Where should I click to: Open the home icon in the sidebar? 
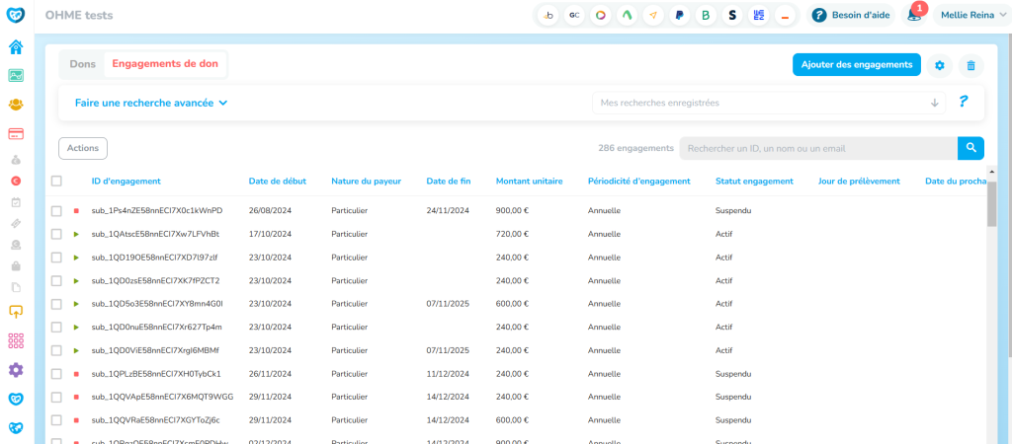(16, 47)
